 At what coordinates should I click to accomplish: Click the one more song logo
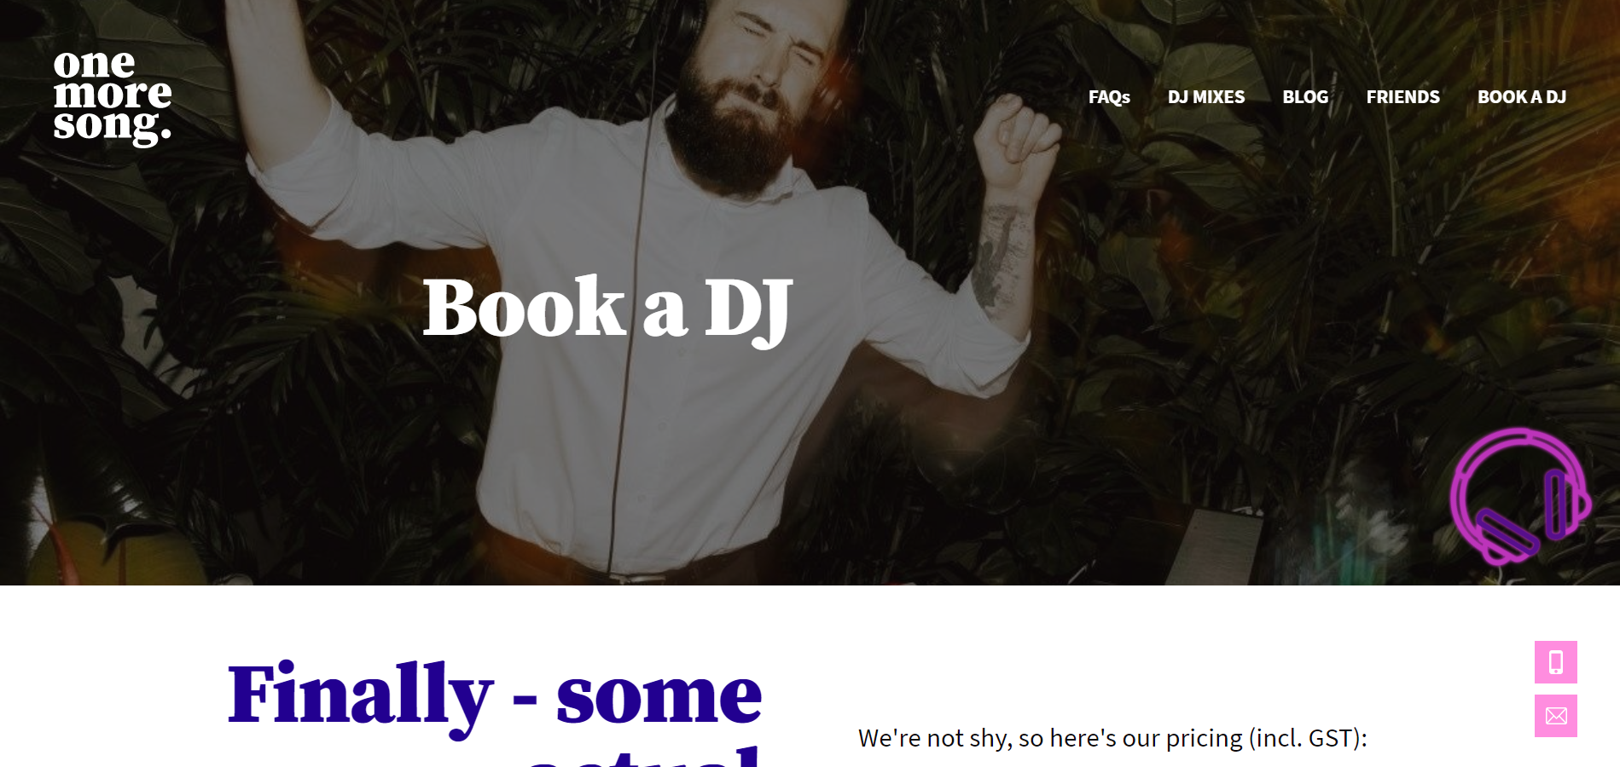[113, 97]
